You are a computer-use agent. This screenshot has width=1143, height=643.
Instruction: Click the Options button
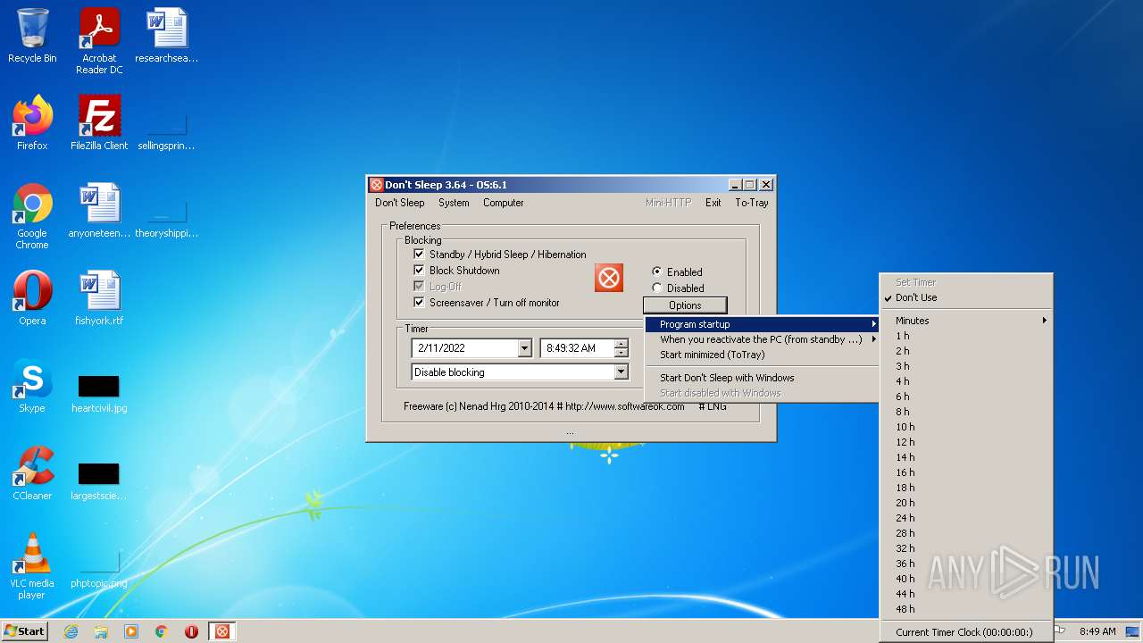(685, 305)
